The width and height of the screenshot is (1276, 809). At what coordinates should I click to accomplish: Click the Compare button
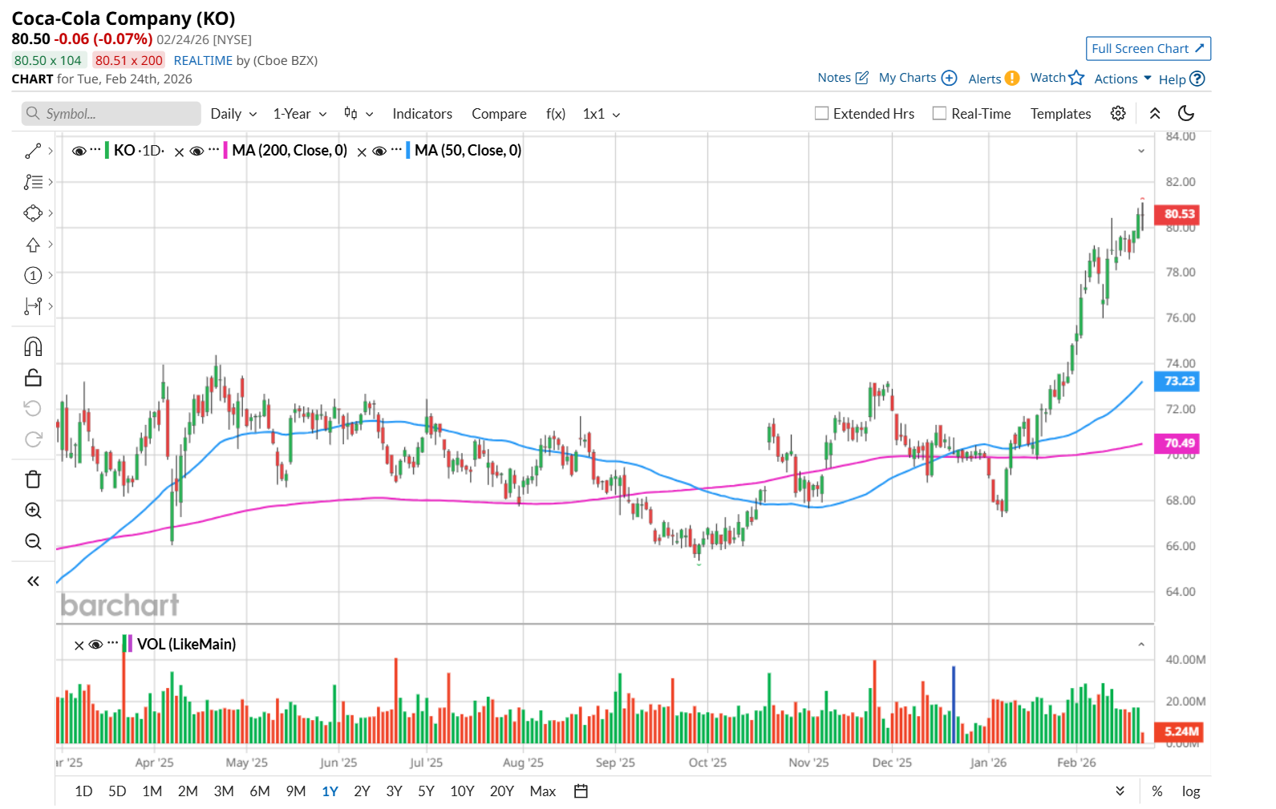(499, 114)
